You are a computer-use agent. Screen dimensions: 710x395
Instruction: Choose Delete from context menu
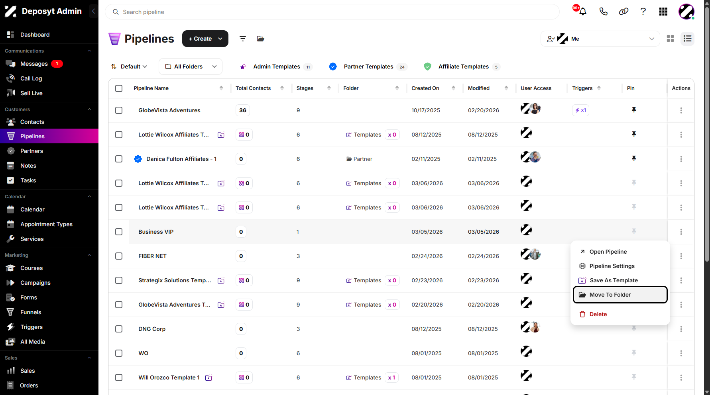(x=620, y=314)
